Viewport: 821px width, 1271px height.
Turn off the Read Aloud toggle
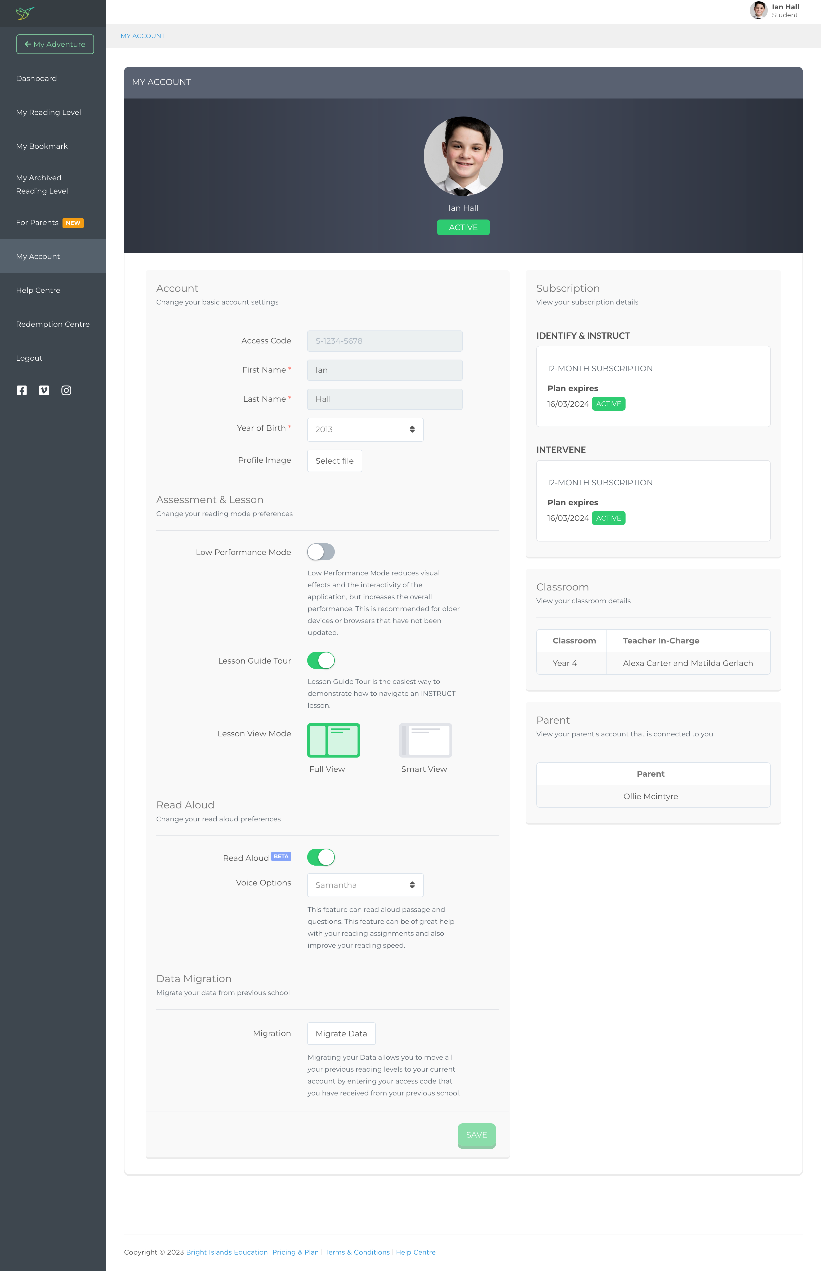pyautogui.click(x=321, y=857)
